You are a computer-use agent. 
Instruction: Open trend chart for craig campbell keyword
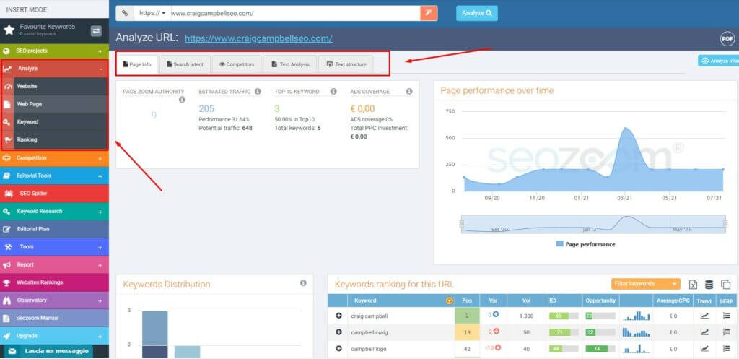pos(704,316)
